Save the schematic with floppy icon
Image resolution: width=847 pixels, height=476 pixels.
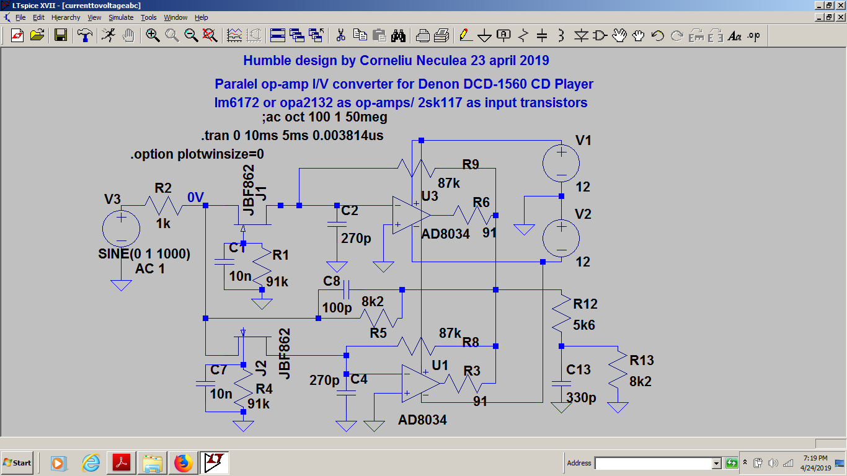click(x=61, y=35)
